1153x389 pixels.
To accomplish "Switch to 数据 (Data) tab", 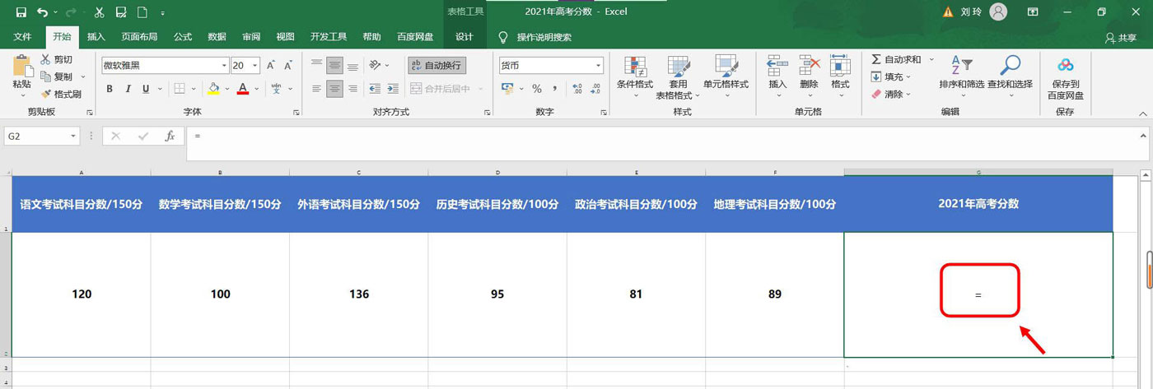I will [x=217, y=37].
